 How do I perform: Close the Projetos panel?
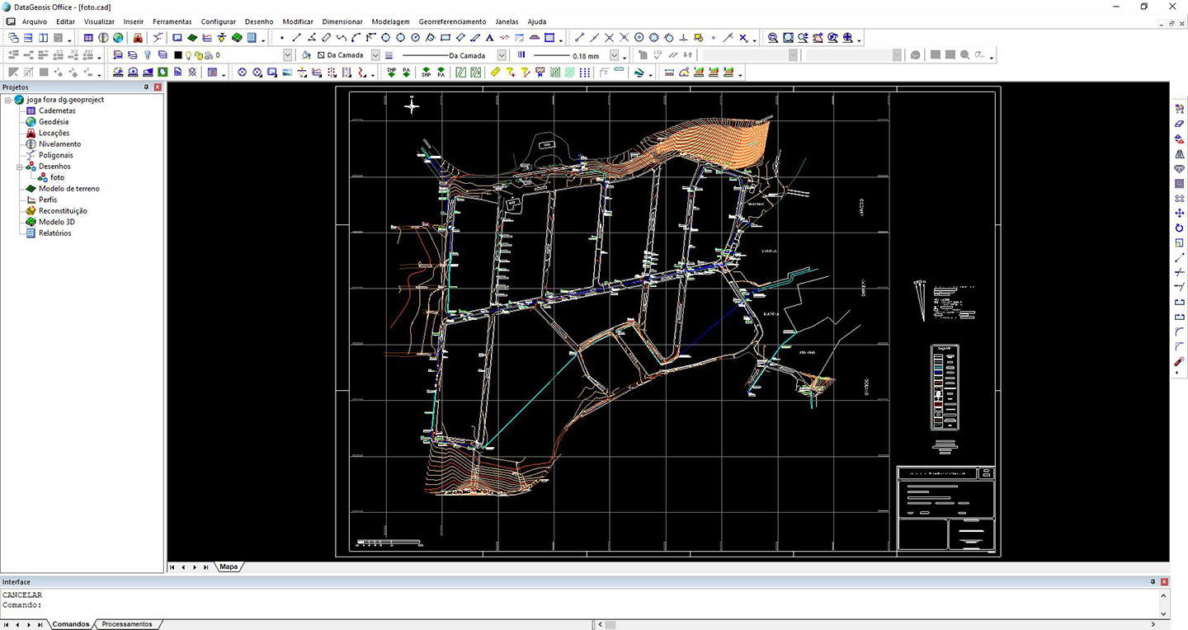point(158,87)
